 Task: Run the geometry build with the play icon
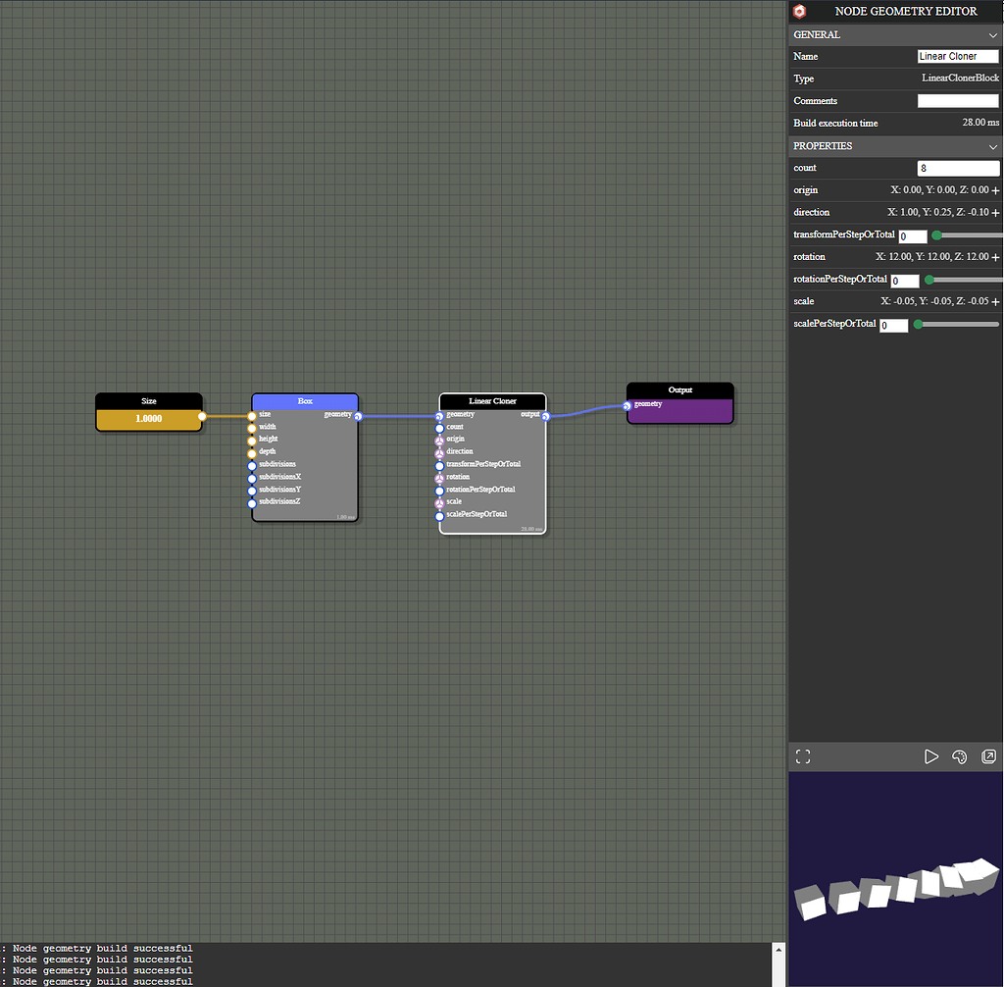931,755
